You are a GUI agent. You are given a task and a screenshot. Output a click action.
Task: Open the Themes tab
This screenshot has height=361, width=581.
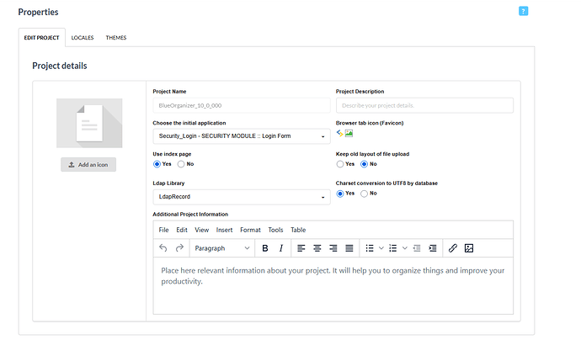click(x=116, y=38)
